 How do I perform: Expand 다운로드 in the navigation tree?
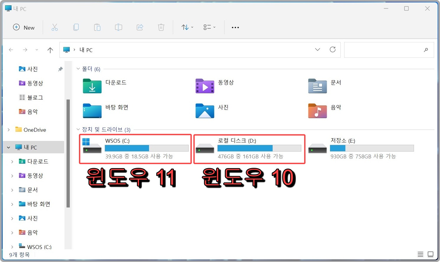(12, 161)
